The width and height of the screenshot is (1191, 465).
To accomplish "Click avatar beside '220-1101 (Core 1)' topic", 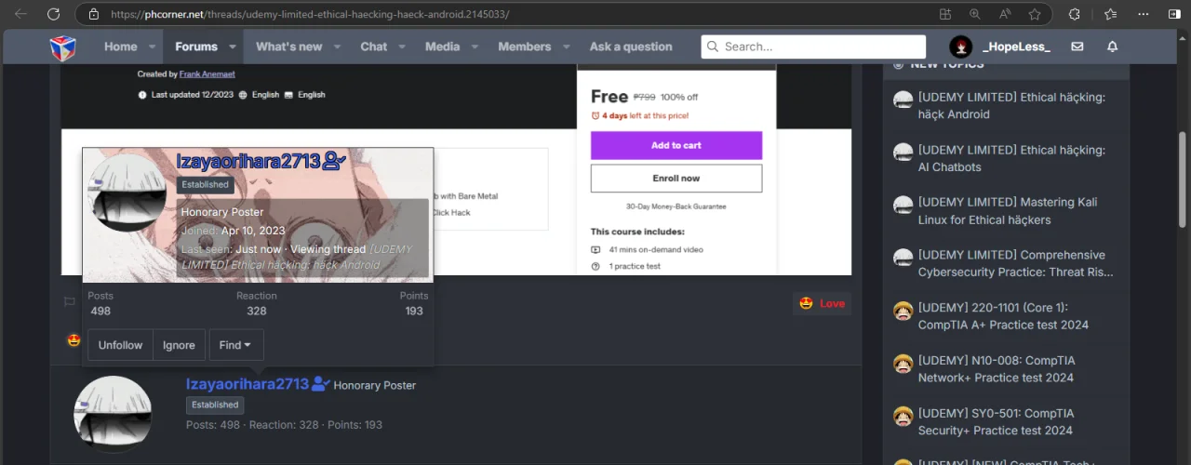I will 903,311.
